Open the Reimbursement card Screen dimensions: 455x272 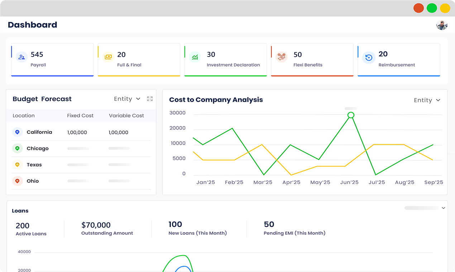click(x=399, y=60)
